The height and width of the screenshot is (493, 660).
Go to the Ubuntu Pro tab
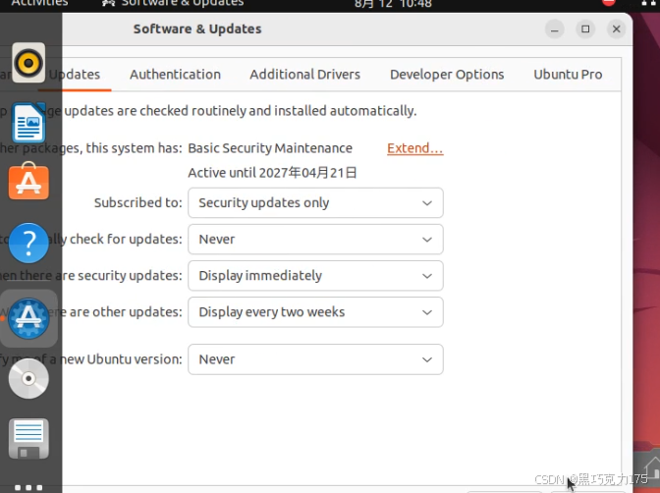click(568, 75)
